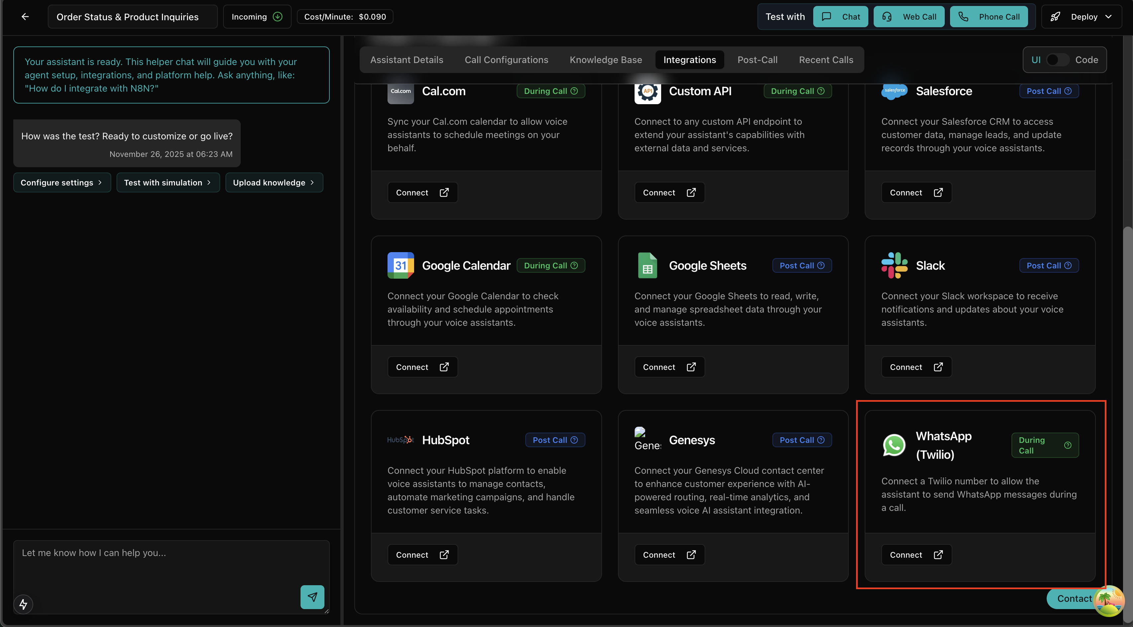This screenshot has height=627, width=1133.
Task: Click the WhatsApp integration icon
Action: pos(894,445)
